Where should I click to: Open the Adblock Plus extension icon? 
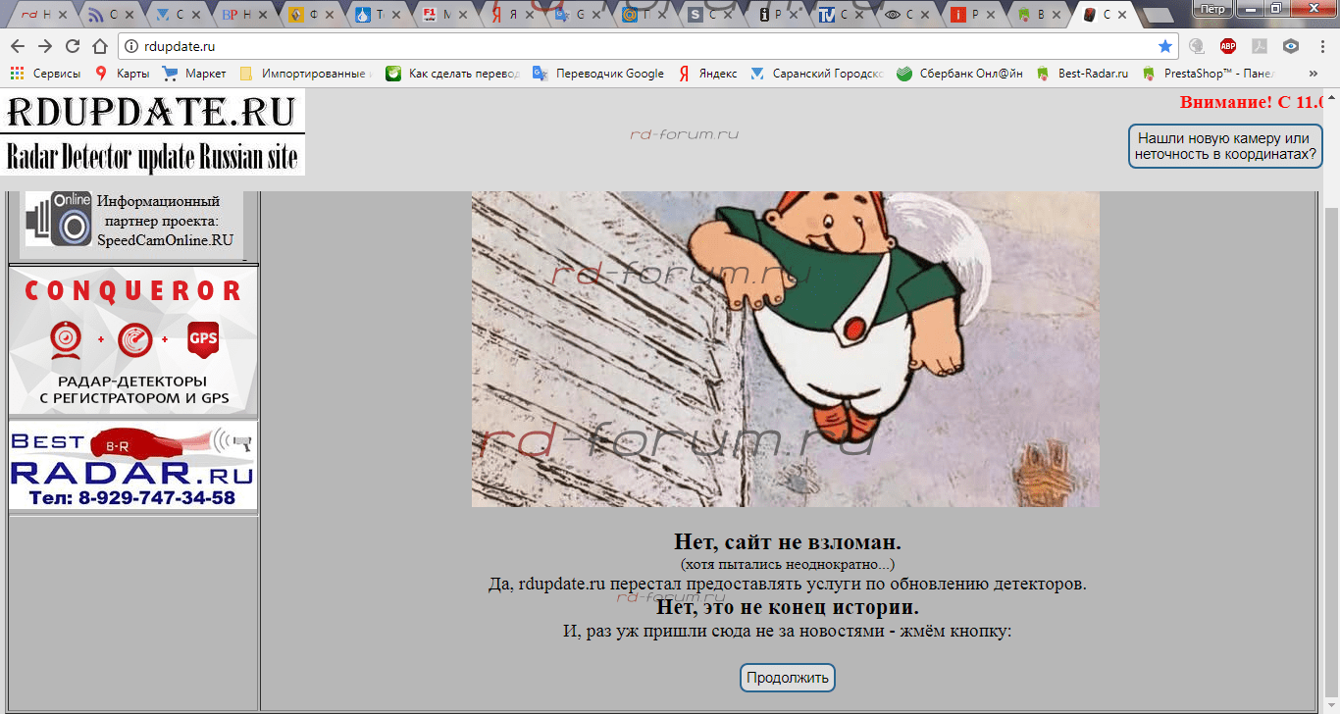tap(1227, 46)
